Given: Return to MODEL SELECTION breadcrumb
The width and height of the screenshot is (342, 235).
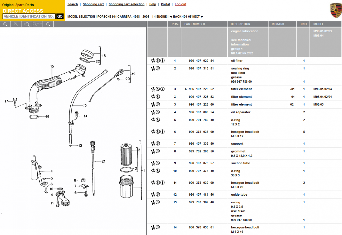Looking at the screenshot, I should tap(81, 17).
